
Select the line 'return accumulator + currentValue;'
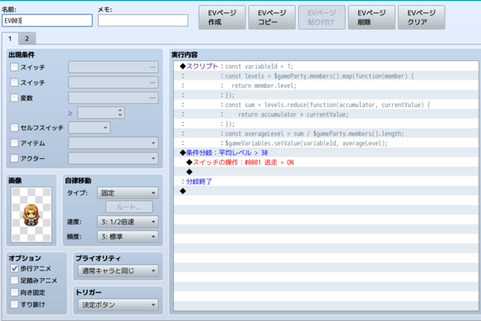(x=326, y=115)
